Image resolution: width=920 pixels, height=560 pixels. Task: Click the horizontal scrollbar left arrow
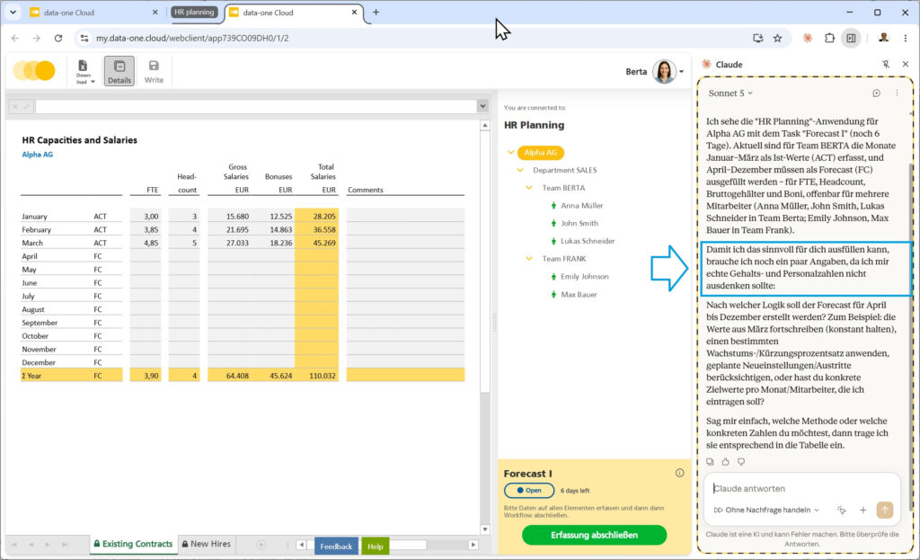[x=301, y=545]
